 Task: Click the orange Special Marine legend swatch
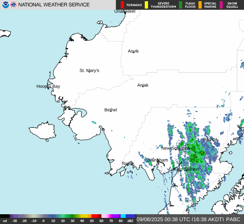200,5
